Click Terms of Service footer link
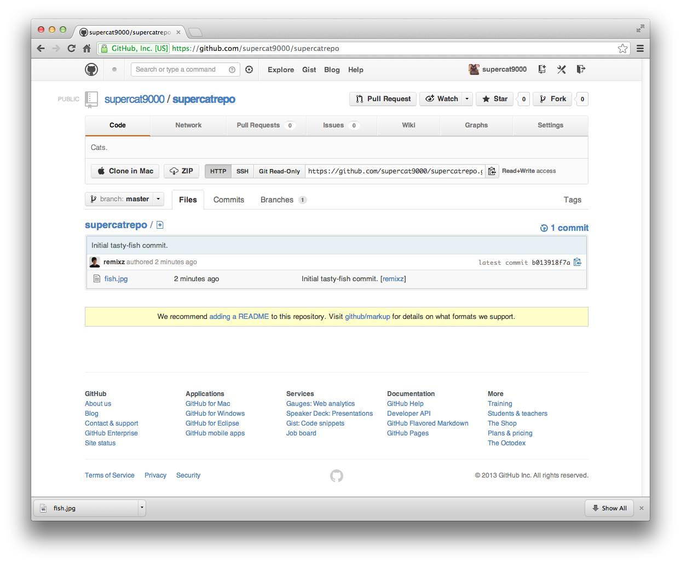 point(109,475)
